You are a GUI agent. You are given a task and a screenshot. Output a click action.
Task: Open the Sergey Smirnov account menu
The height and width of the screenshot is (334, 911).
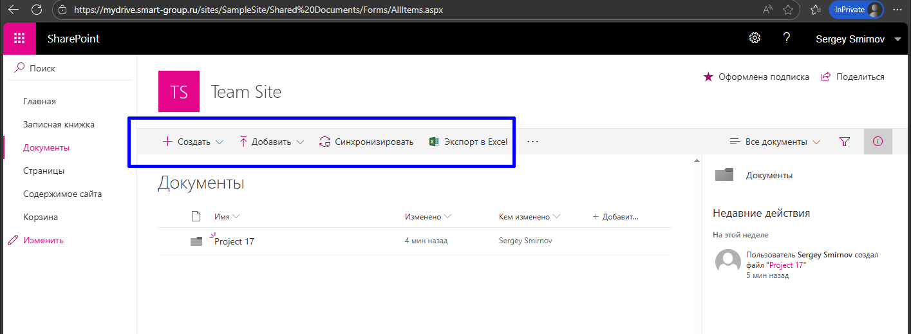(x=858, y=39)
